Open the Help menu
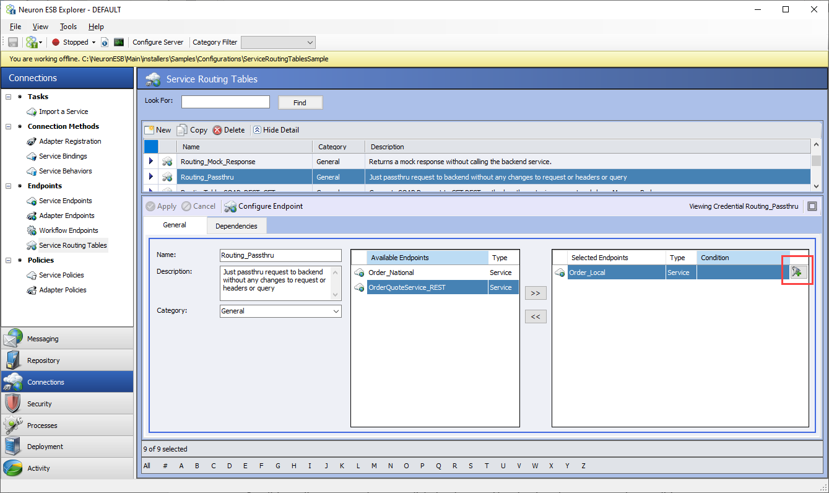The height and width of the screenshot is (493, 829). [96, 27]
